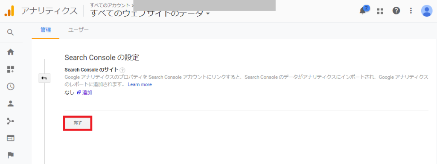Open the help question mark menu
Image resolution: width=437 pixels, height=164 pixels.
click(396, 11)
